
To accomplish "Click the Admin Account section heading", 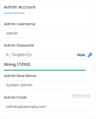I will pyautogui.click(x=20, y=7).
